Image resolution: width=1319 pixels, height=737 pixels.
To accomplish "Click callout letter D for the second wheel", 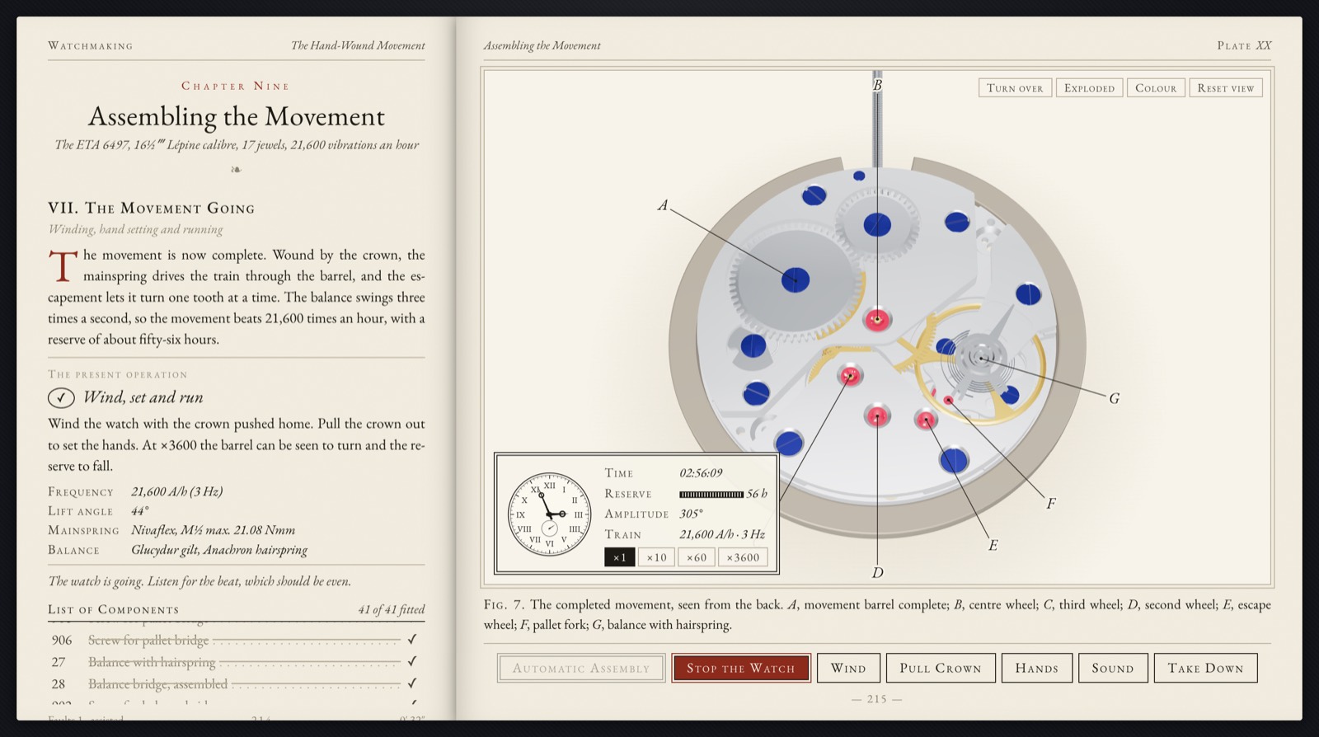I will click(x=877, y=572).
